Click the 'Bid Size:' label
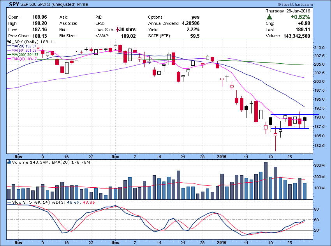This screenshot has width=331, height=246. coord(67,36)
